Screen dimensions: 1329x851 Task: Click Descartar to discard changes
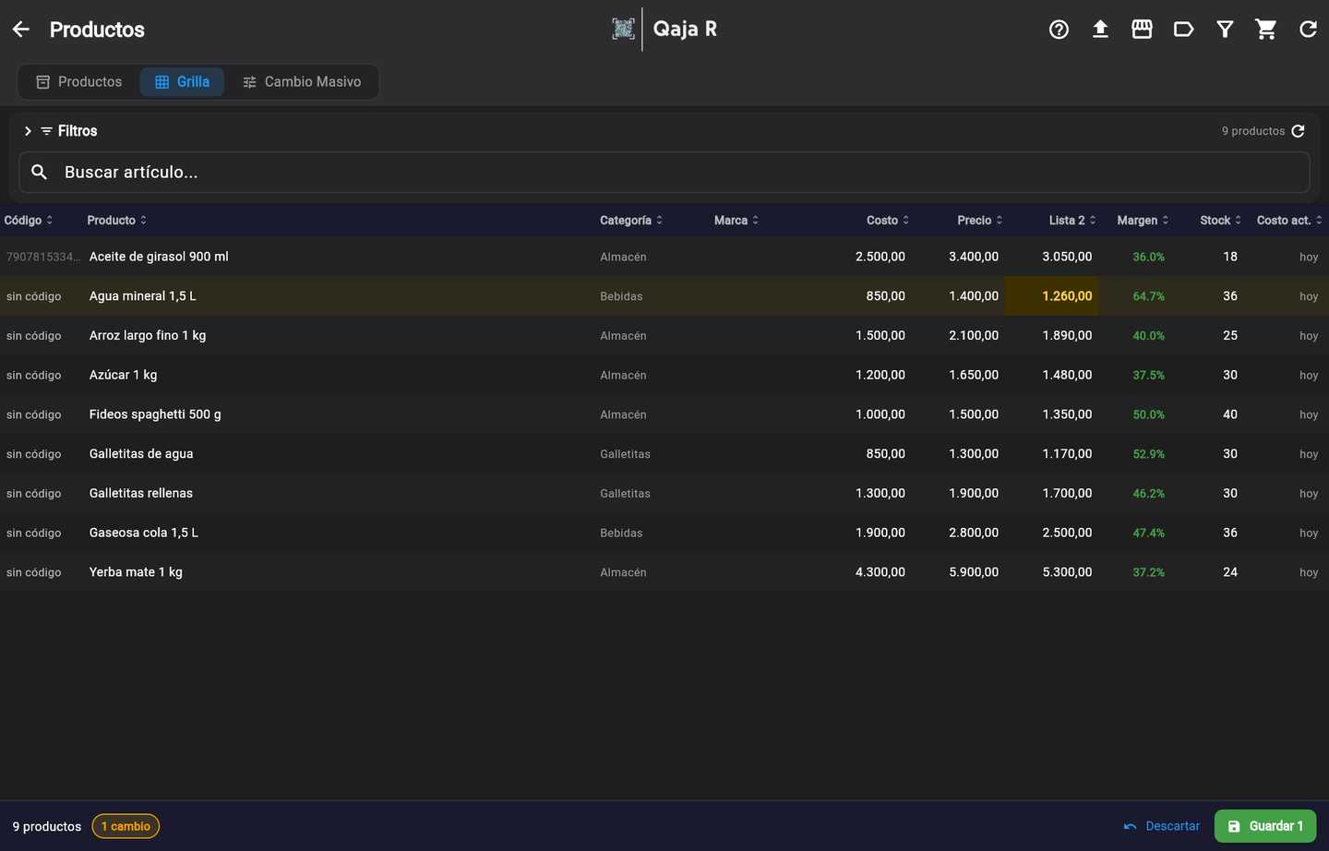click(x=1162, y=826)
